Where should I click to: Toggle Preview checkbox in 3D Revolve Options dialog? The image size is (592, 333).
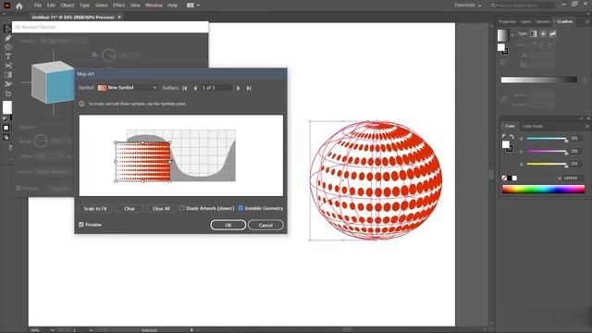coord(18,188)
